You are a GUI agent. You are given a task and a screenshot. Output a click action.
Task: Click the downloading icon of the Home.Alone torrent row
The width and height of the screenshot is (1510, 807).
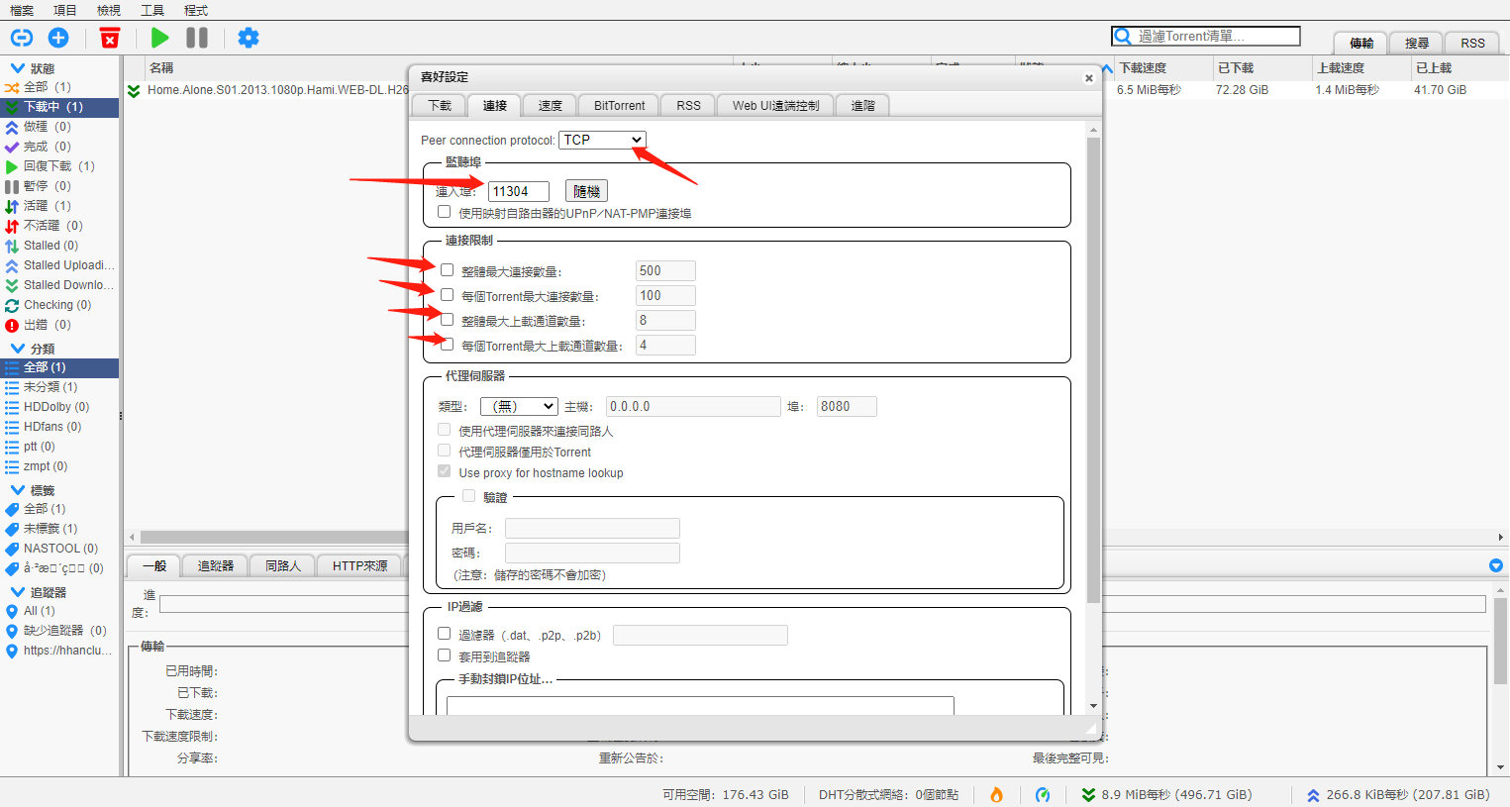[134, 90]
